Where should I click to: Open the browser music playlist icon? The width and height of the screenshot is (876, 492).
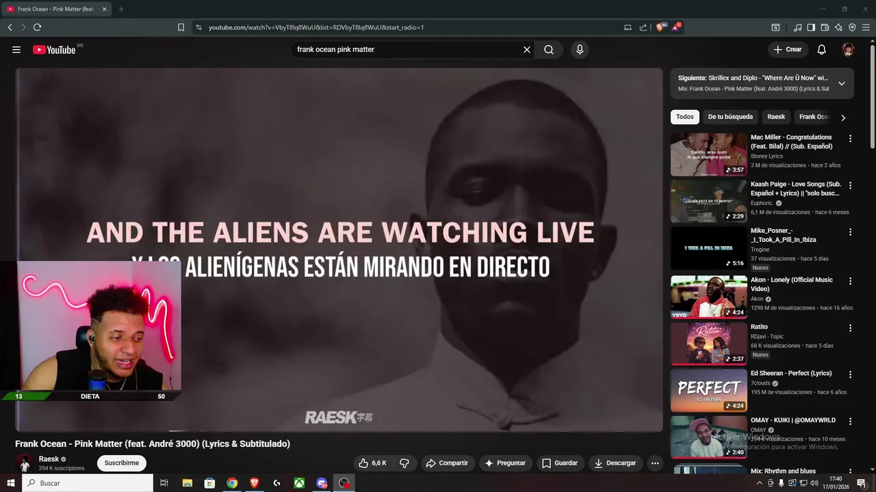pos(797,27)
